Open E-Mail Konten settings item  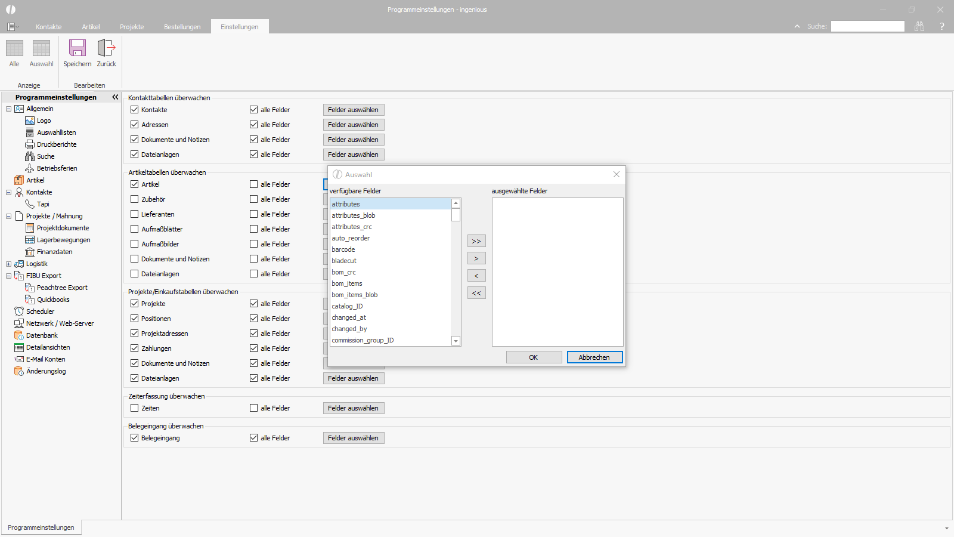[45, 359]
